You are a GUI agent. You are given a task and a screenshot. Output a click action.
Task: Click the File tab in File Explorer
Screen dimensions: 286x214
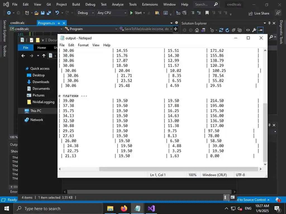point(26,48)
